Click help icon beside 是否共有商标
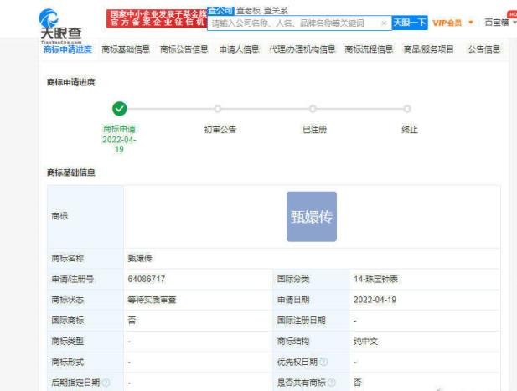 pyautogui.click(x=332, y=383)
